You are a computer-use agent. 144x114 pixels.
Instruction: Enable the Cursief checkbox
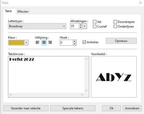point(95,26)
